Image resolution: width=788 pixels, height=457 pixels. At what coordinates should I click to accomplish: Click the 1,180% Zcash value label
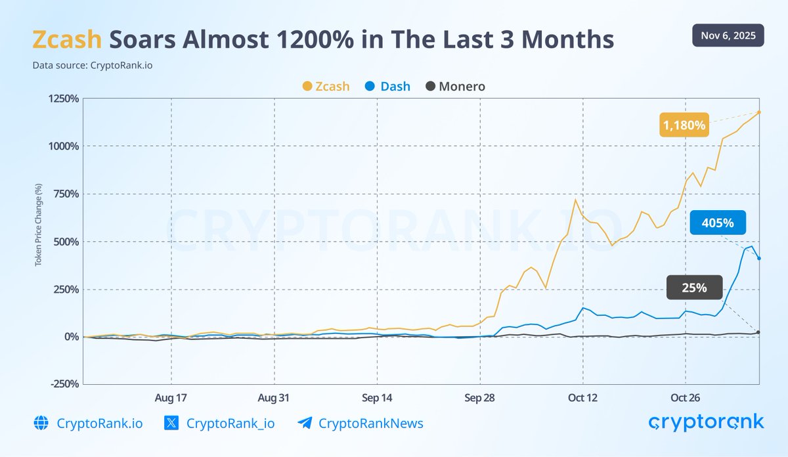[684, 124]
